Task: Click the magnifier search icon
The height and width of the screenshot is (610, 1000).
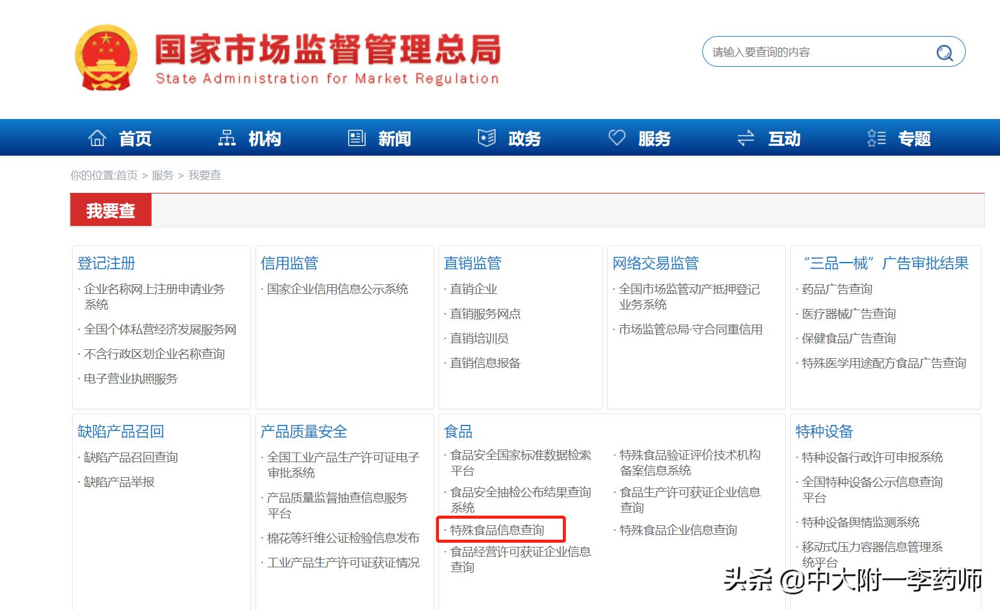Action: point(944,52)
